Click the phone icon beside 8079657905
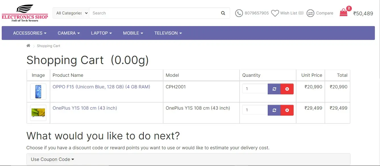380x166 pixels. pos(239,13)
